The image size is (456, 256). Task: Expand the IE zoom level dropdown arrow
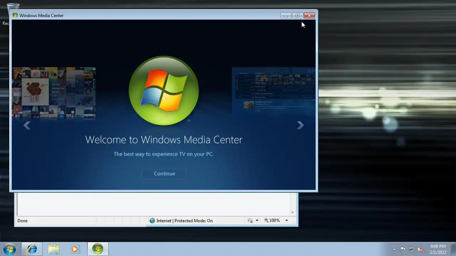pyautogui.click(x=286, y=220)
